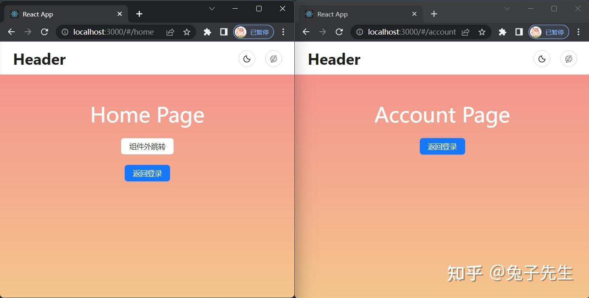Go forward in the home browser window
This screenshot has height=298, width=589.
pyautogui.click(x=28, y=32)
